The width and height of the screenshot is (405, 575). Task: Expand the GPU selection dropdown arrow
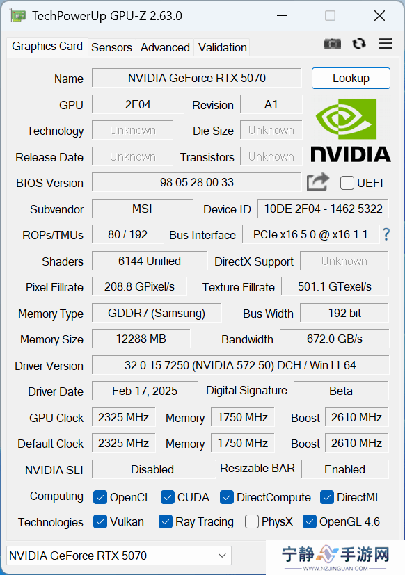[222, 556]
